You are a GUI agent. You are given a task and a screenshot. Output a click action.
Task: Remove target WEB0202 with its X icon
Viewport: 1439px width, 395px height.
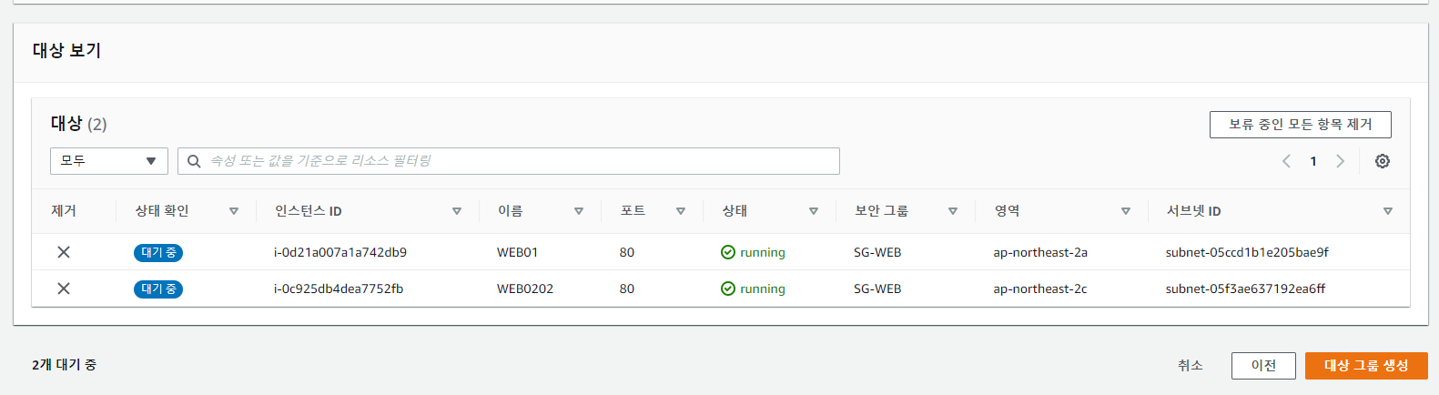(64, 289)
